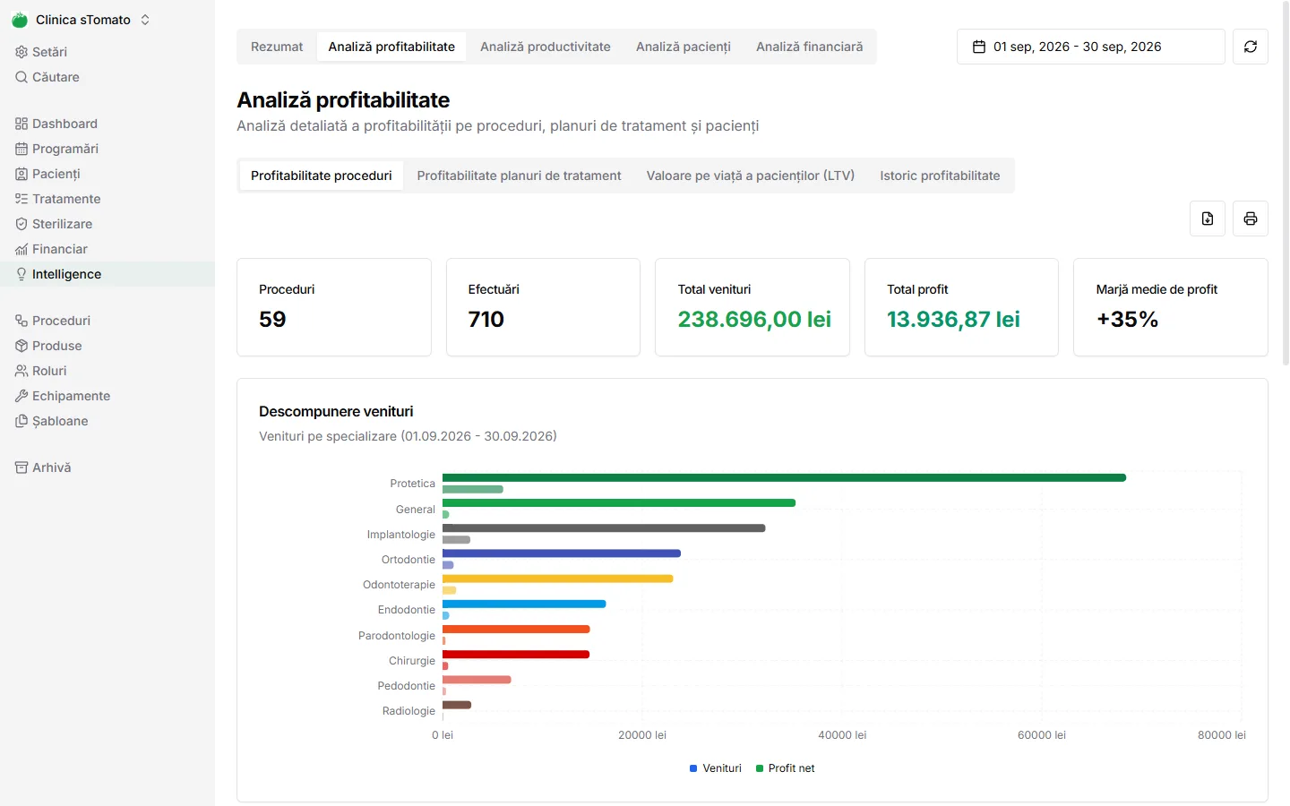Image resolution: width=1290 pixels, height=806 pixels.
Task: Click the Sterilizare shield icon
Action: [x=21, y=224]
